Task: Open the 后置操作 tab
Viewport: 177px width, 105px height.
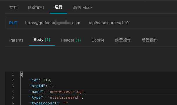Action: (x=149, y=40)
